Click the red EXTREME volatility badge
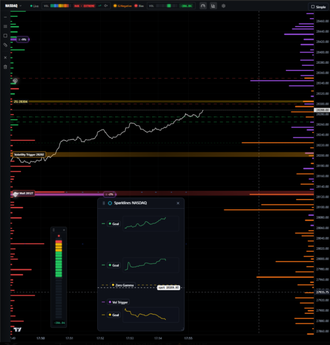 click(x=85, y=6)
